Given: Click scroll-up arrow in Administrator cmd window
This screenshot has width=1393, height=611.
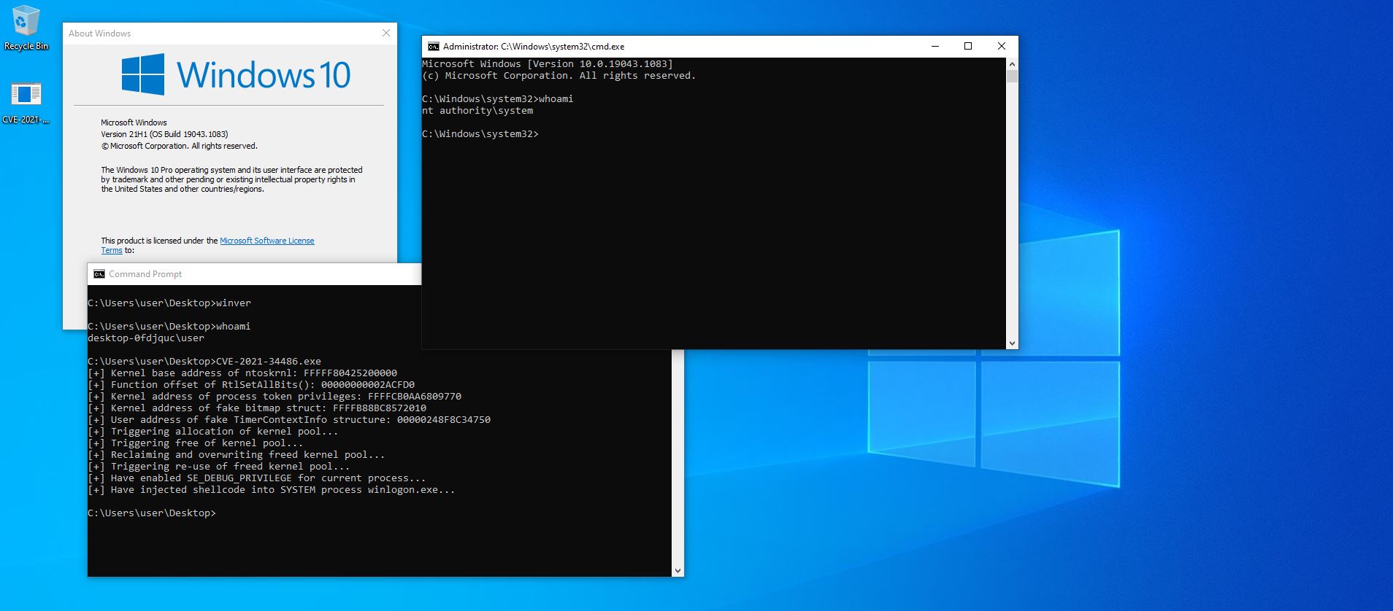Looking at the screenshot, I should [1012, 63].
